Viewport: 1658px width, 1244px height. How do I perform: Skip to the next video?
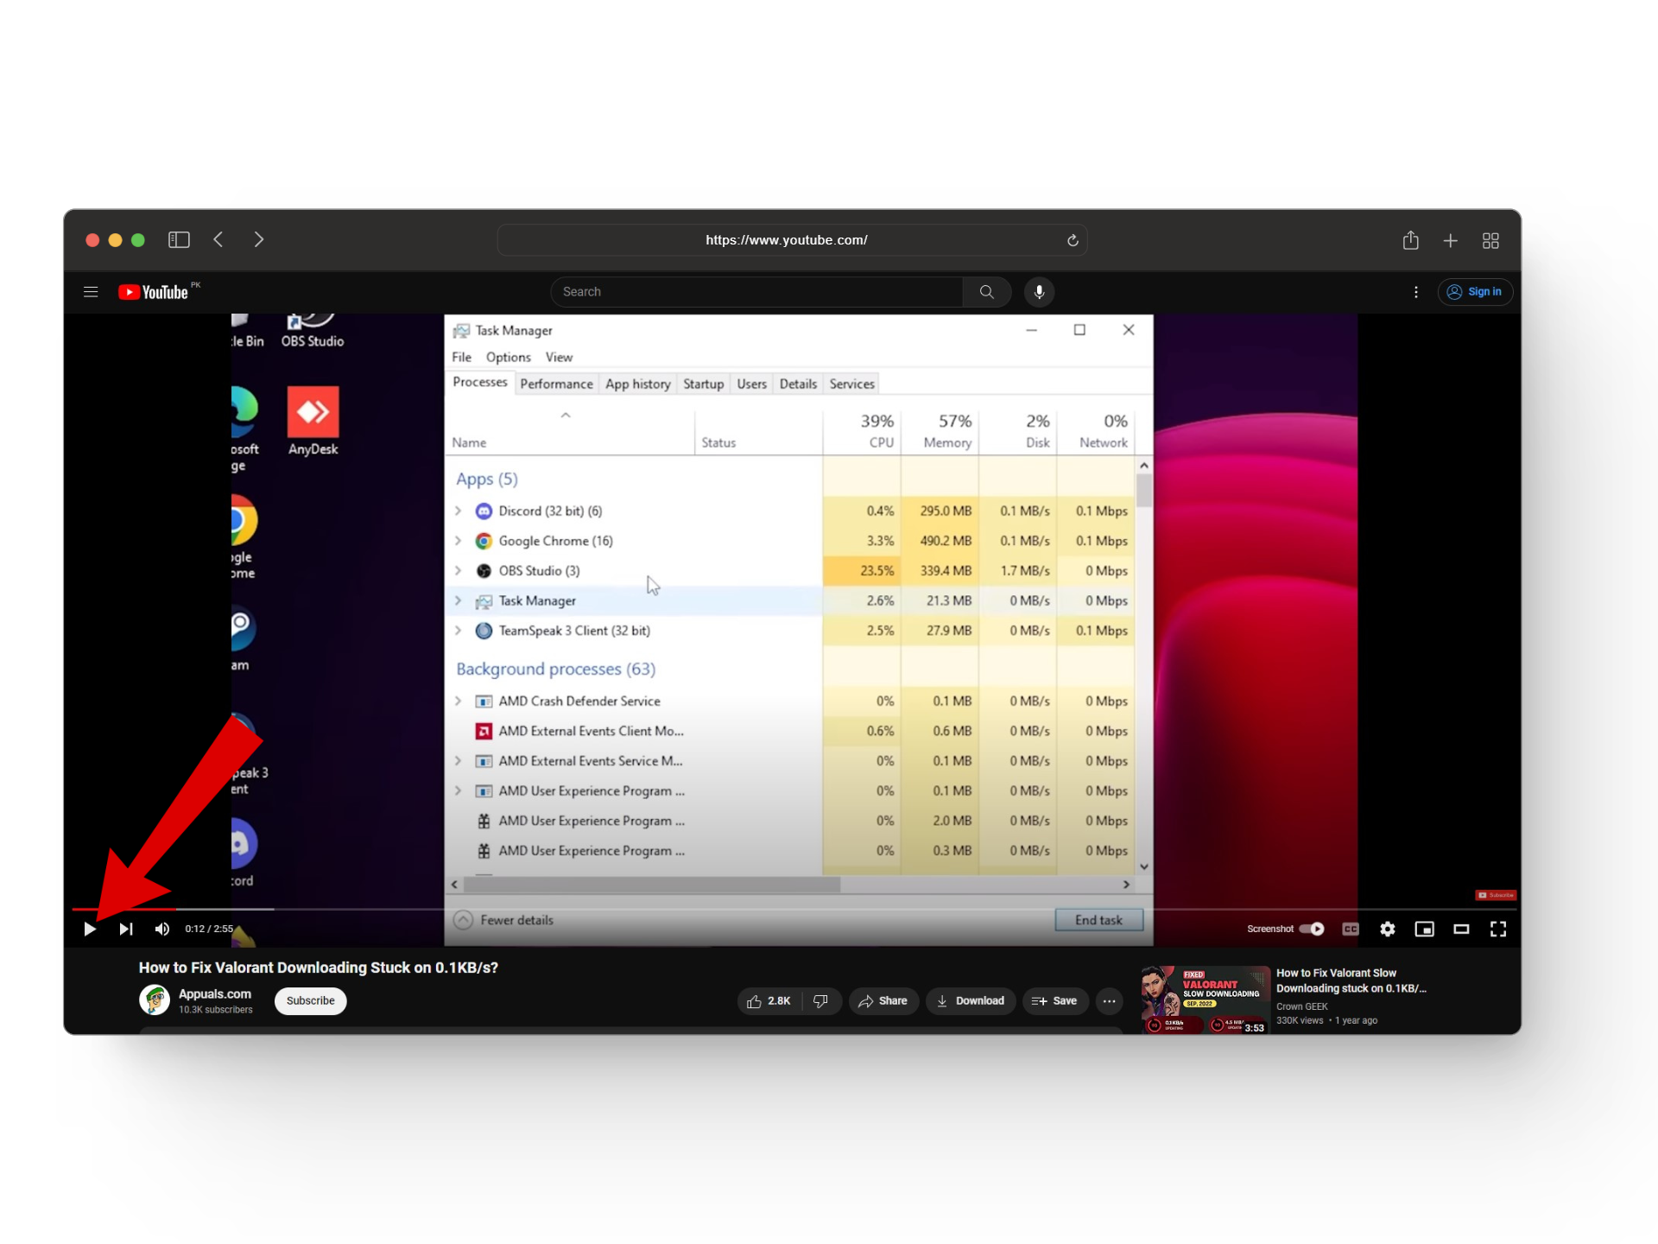[x=126, y=929]
